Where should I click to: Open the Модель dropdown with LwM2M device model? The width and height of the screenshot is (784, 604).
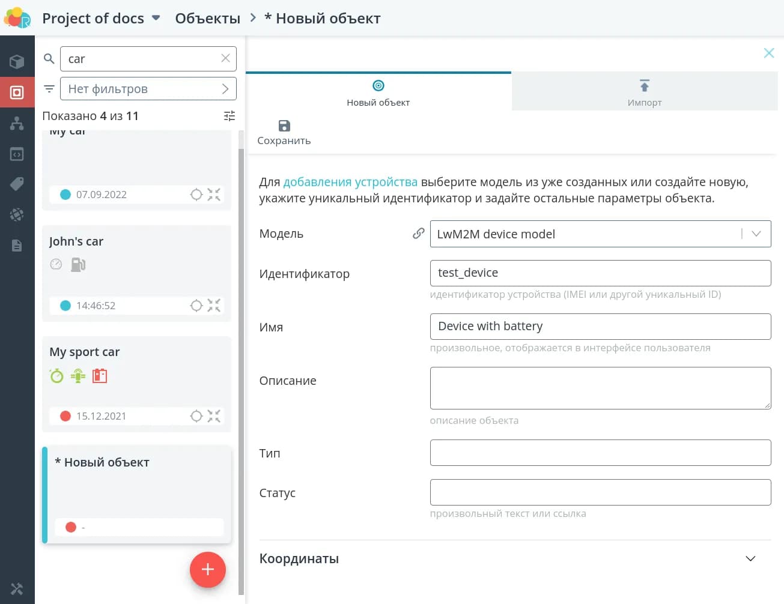pyautogui.click(x=600, y=234)
